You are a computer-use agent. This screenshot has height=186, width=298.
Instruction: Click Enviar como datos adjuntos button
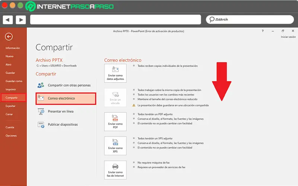coord(115,73)
